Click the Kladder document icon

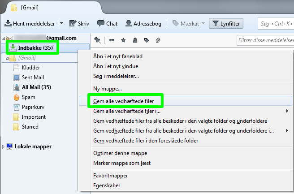click(16, 68)
